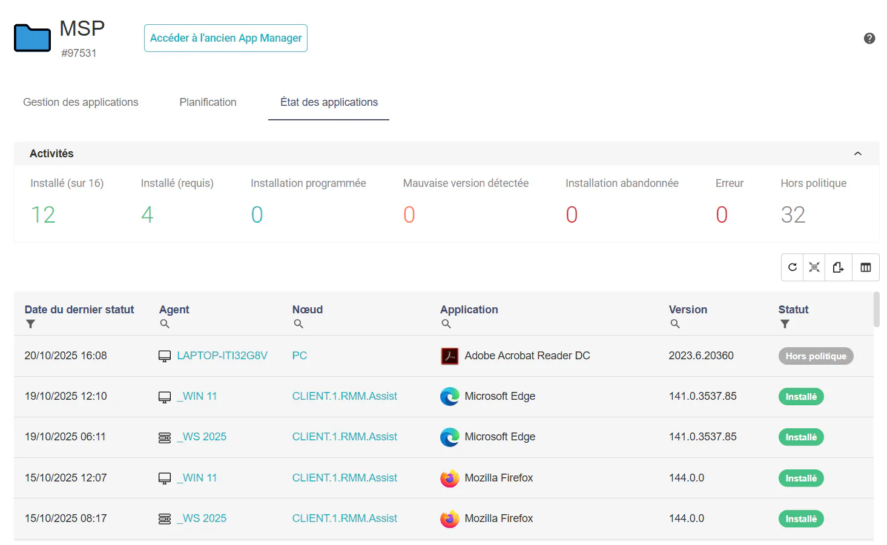Select the État des applications tab

(329, 102)
